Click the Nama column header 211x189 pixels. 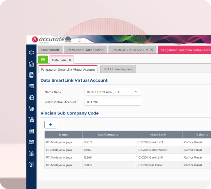(x=63, y=135)
